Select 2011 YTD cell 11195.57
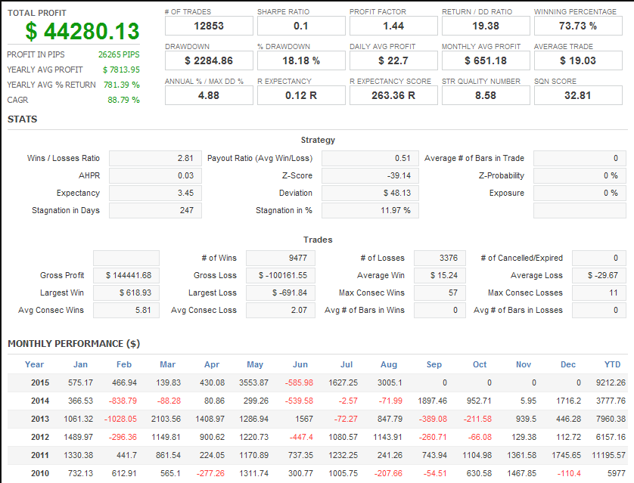Screen dimensions: 634x483 pyautogui.click(x=608, y=455)
